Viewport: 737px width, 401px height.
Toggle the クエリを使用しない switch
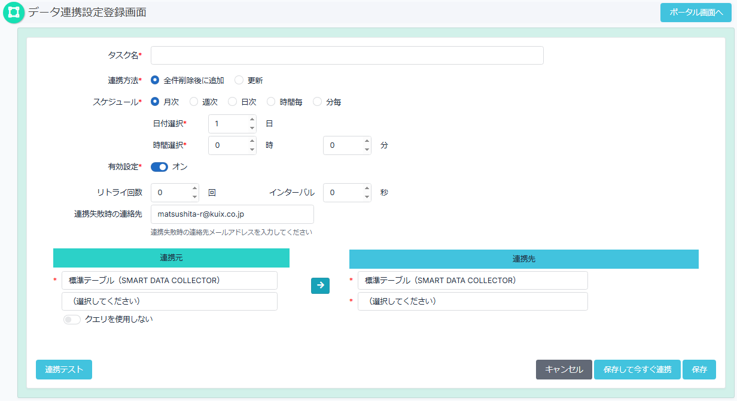tap(72, 320)
